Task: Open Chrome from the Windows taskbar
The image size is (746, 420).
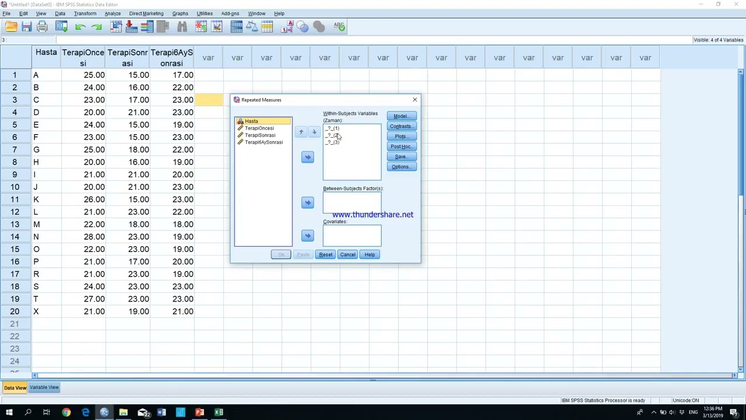Action: 66,412
